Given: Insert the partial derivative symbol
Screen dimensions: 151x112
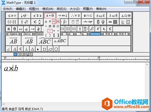Looking at the screenshot, I should pos(38,29).
